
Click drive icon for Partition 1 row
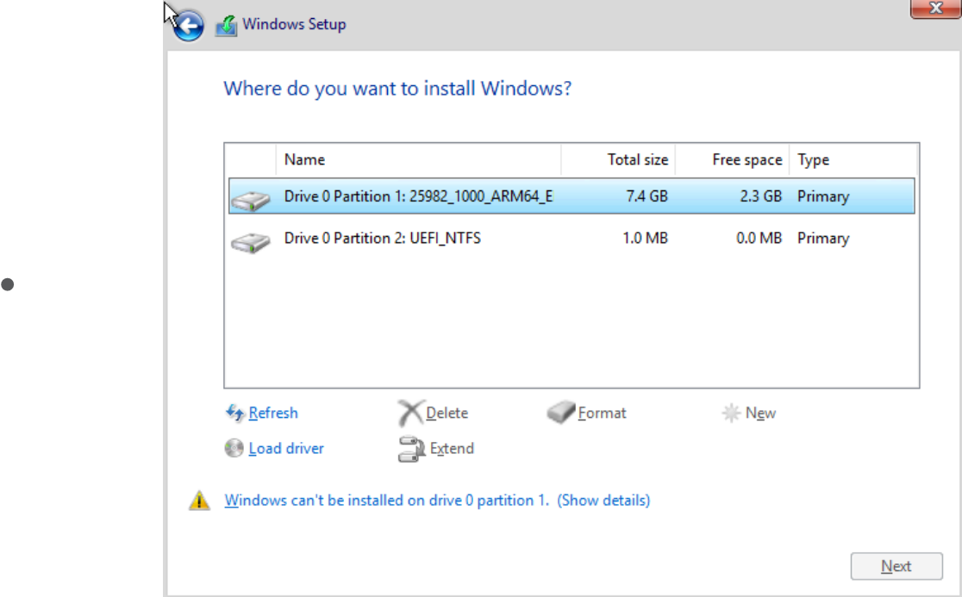[250, 200]
